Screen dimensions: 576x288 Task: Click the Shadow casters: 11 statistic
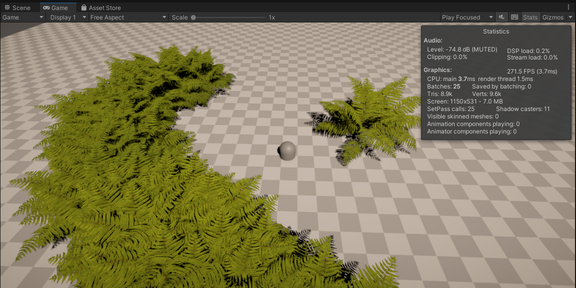(523, 109)
